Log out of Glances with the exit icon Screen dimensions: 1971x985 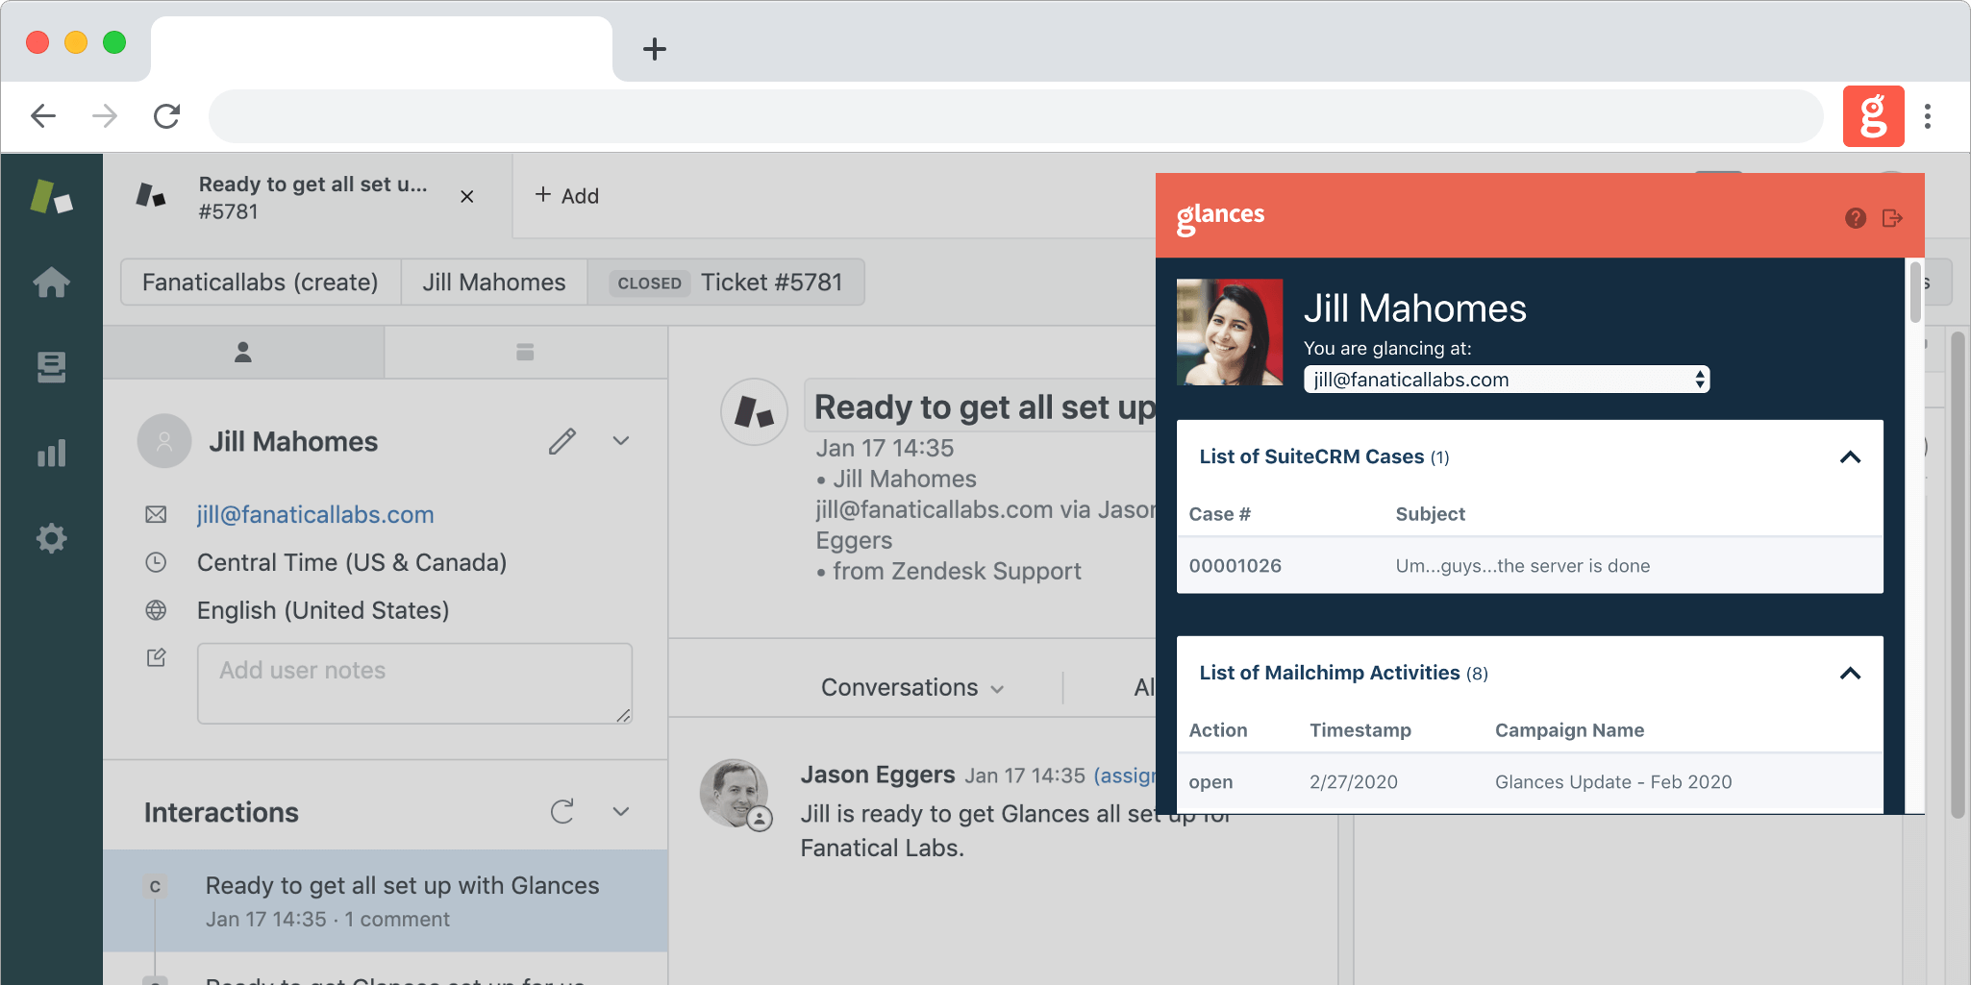tap(1892, 218)
